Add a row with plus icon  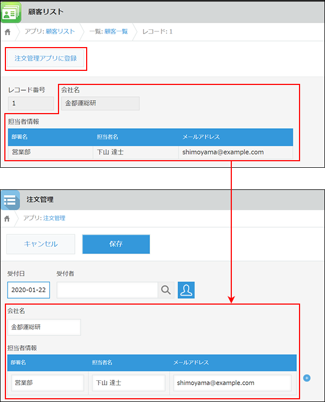[x=307, y=378]
